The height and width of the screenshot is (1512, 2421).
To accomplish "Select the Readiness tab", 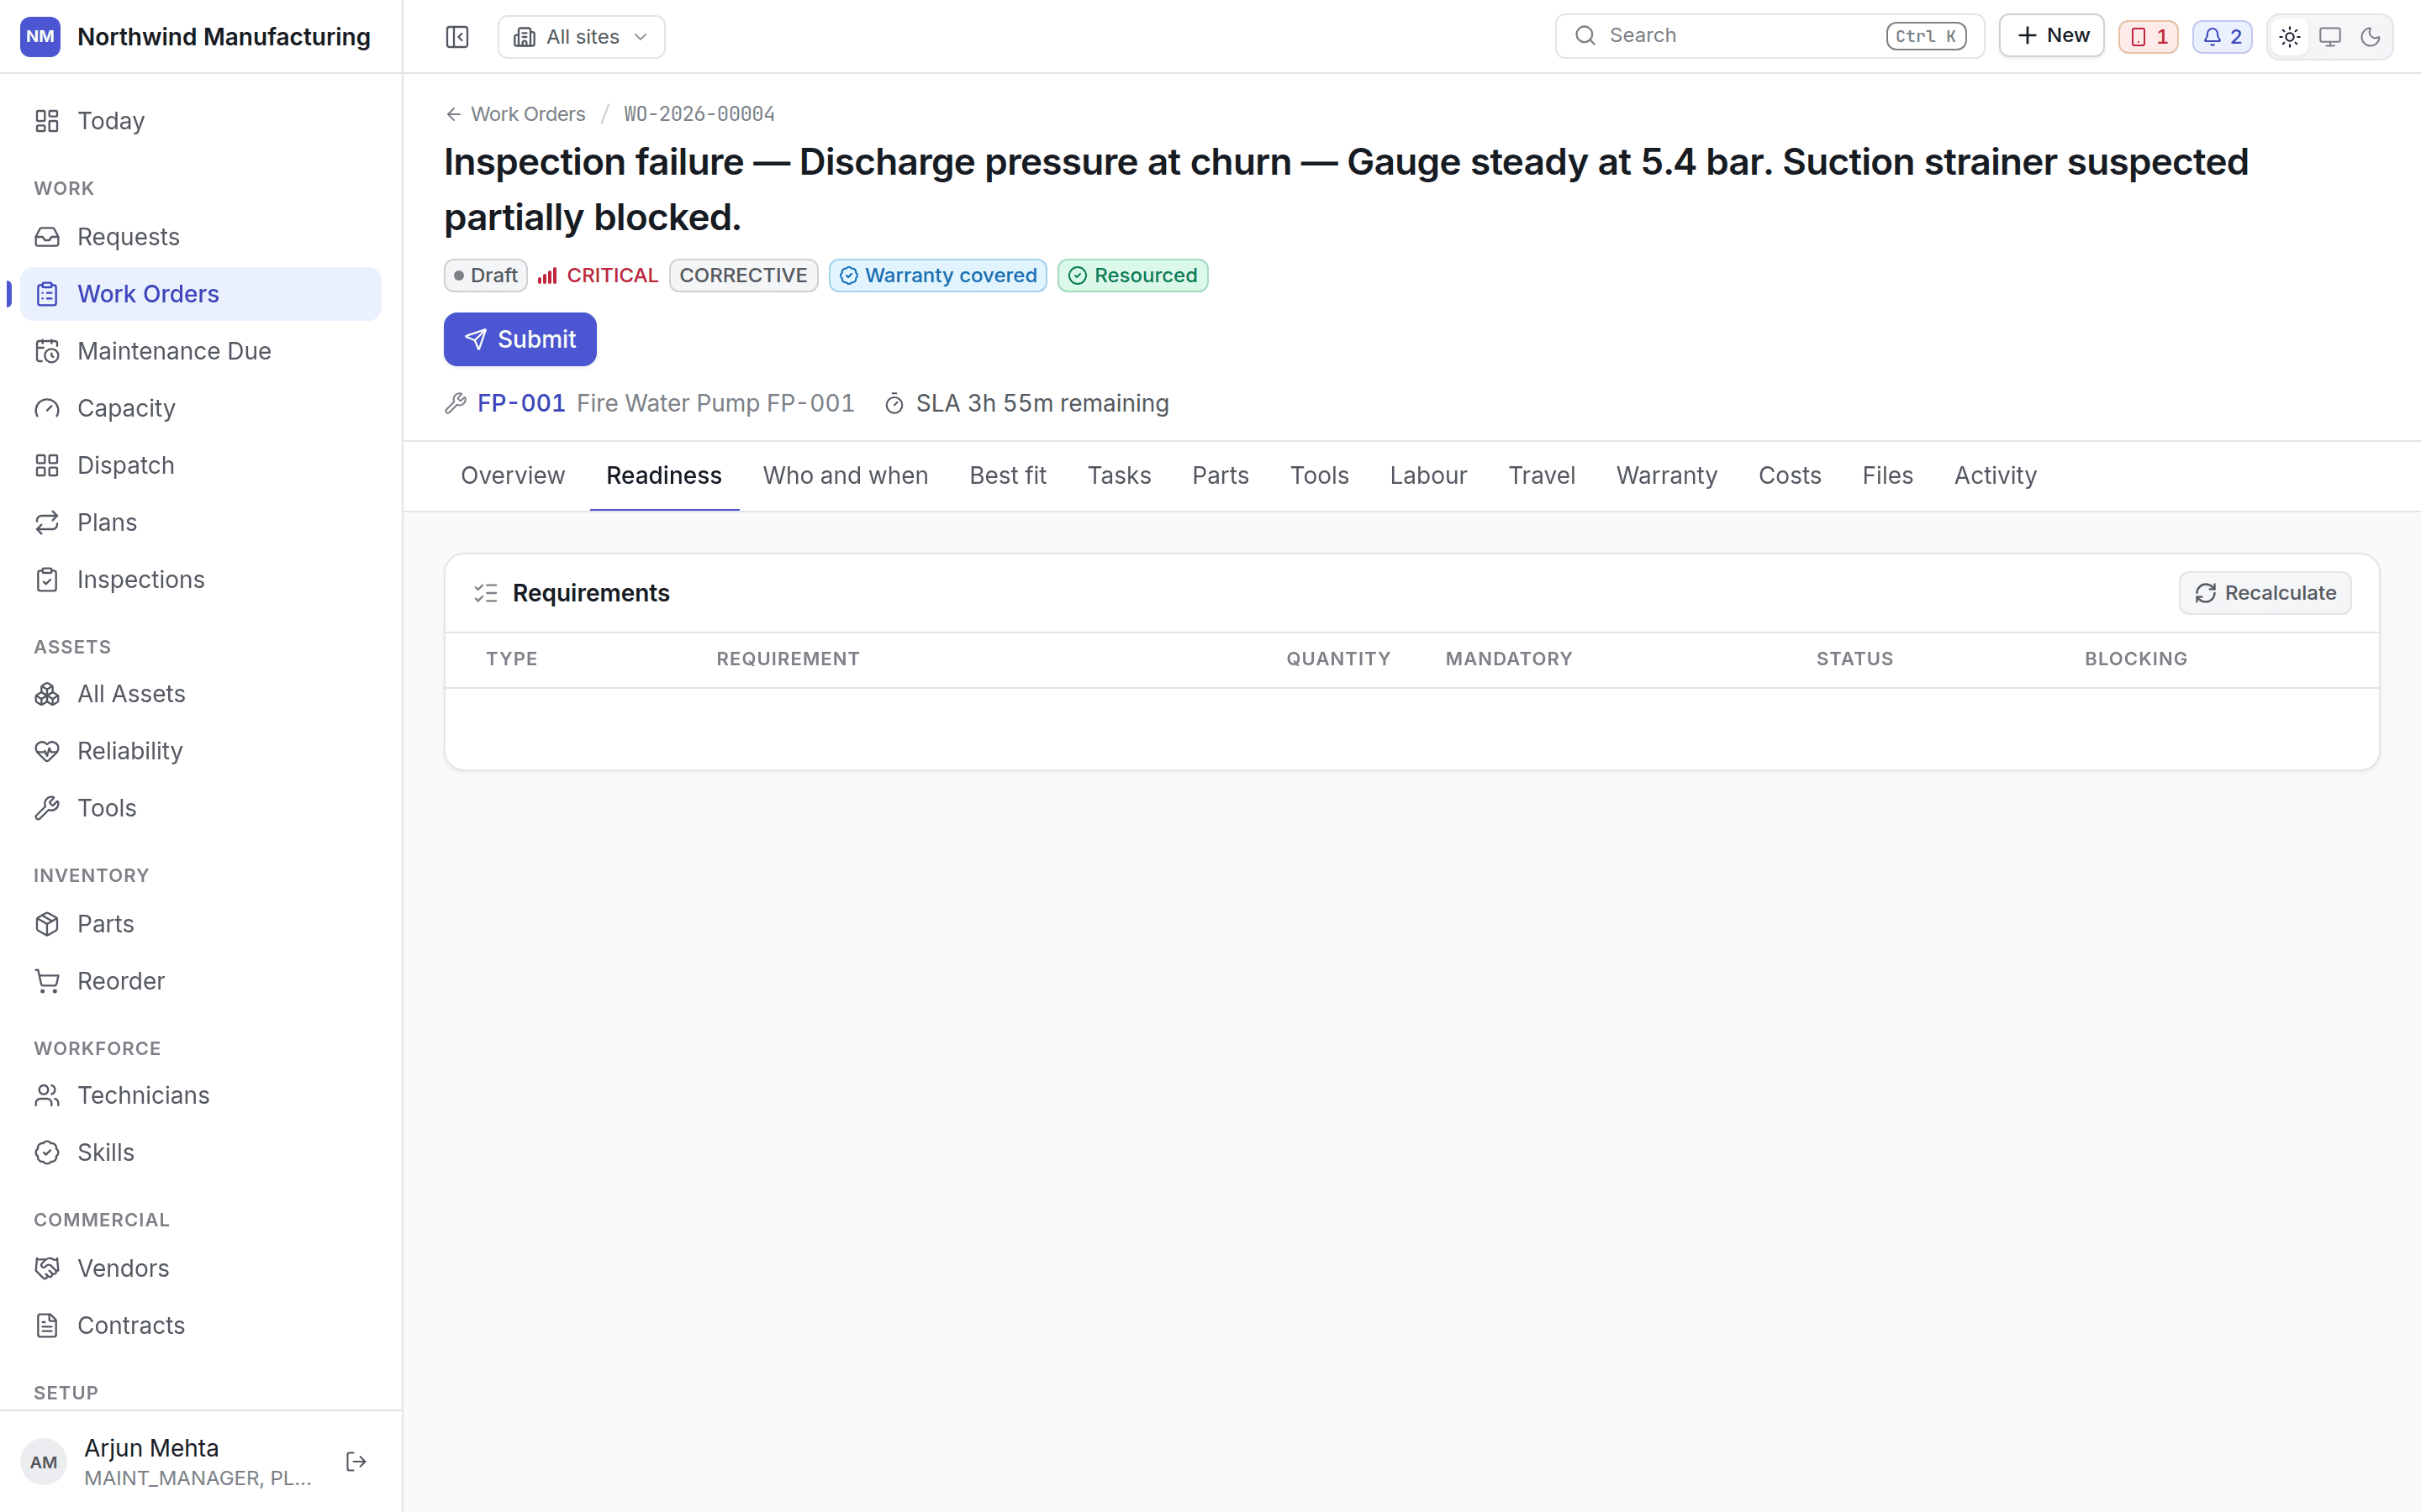I will pos(664,476).
